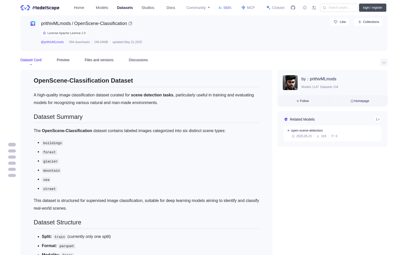Switch to the Preview tab
Screen dimensions: 408x255
(x=63, y=60)
